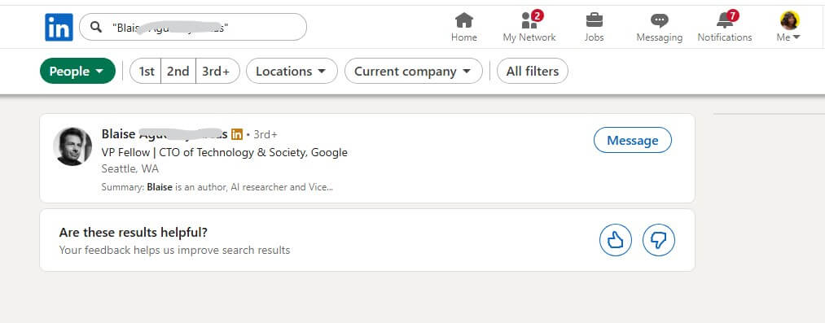Open Messaging speech bubble icon
Image resolution: width=825 pixels, height=323 pixels.
click(x=659, y=20)
